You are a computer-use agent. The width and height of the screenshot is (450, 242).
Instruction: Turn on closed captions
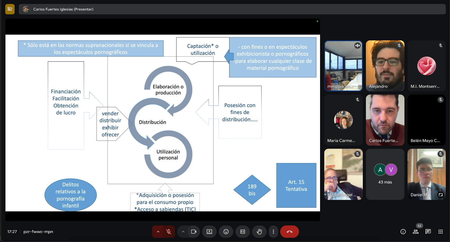point(243,232)
